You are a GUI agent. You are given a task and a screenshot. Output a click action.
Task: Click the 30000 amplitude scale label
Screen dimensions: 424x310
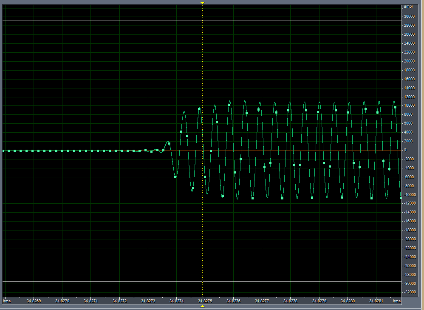[409, 17]
